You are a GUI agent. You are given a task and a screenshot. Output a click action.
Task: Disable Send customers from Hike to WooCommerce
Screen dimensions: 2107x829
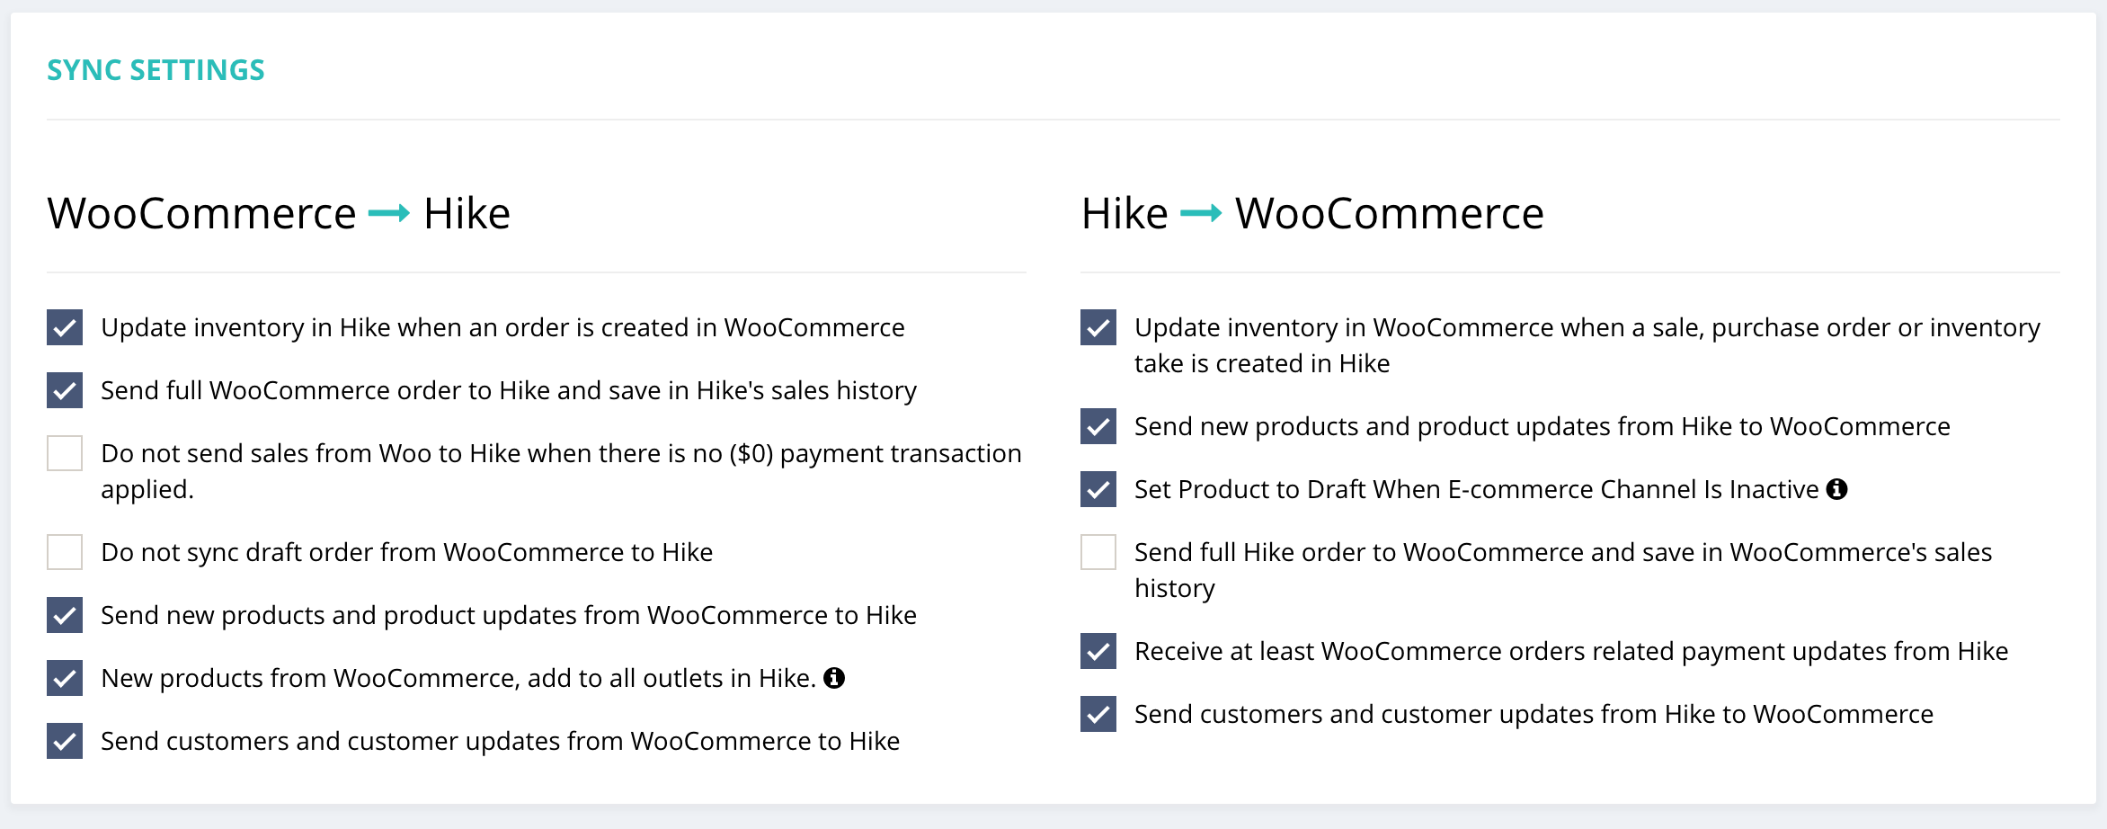click(x=1098, y=714)
